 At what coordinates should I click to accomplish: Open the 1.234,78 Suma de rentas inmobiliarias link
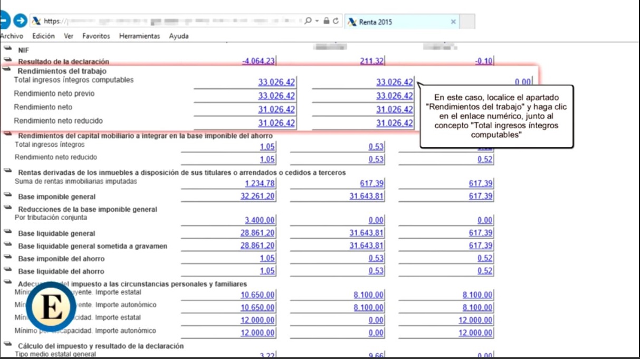point(260,183)
